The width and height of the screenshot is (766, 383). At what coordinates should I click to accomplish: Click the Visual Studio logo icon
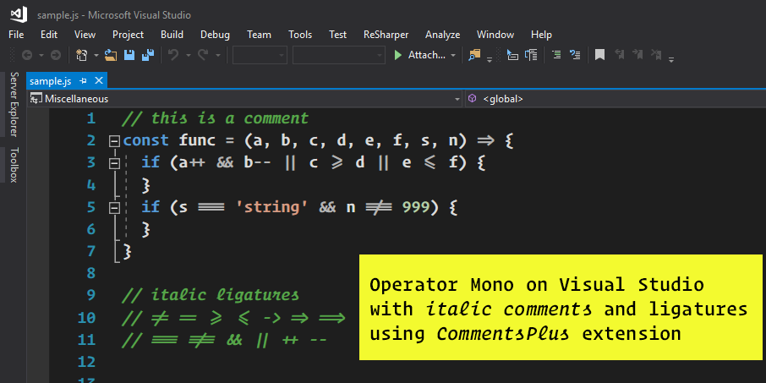[19, 14]
